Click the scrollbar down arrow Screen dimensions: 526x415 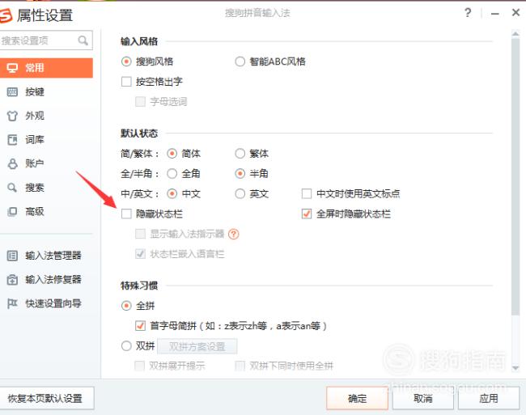pos(515,368)
